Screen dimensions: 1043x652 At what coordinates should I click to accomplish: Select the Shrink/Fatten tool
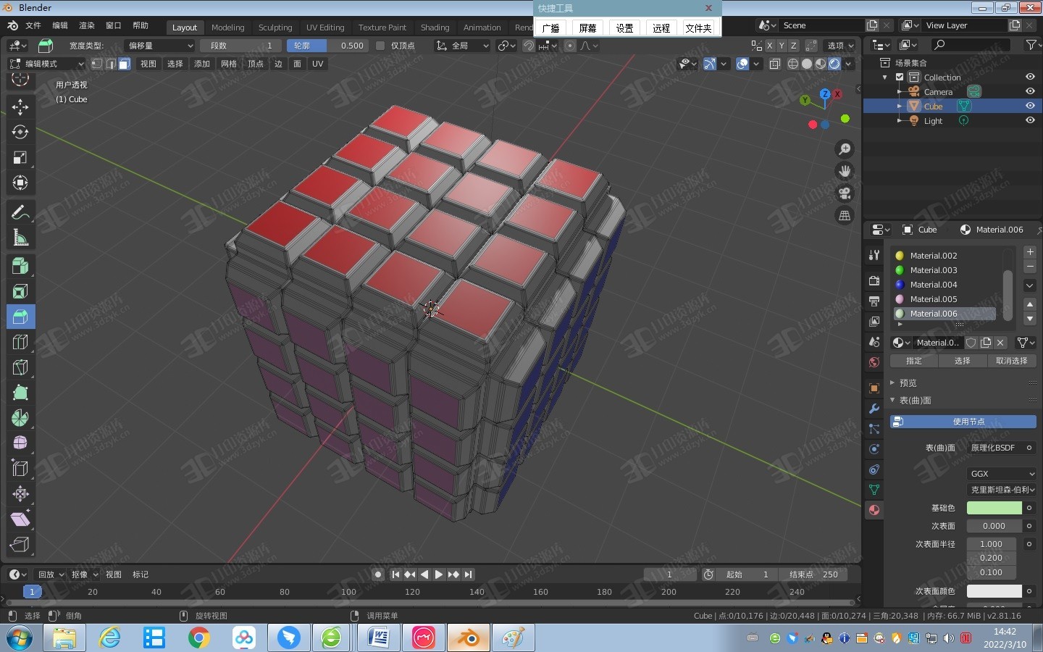tap(20, 493)
